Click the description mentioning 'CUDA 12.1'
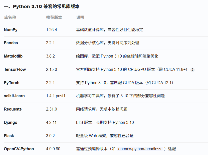This screenshot has width=208, height=155. [125, 83]
